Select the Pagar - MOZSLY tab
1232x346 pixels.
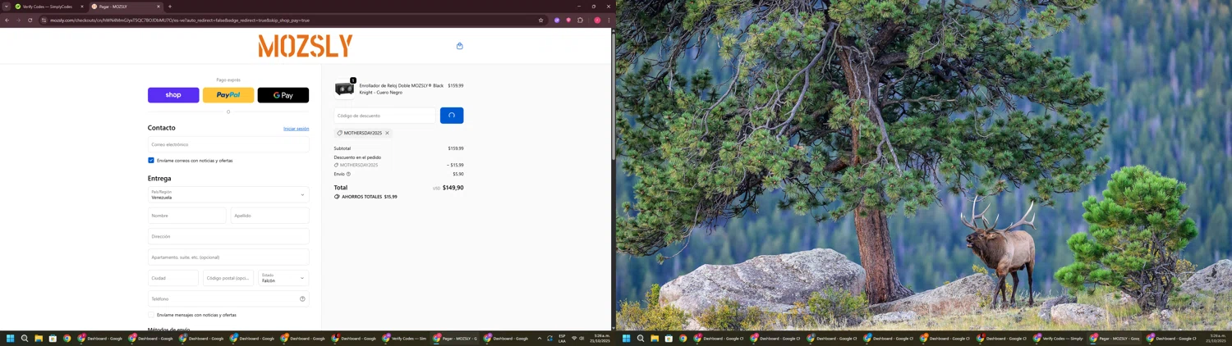(125, 7)
